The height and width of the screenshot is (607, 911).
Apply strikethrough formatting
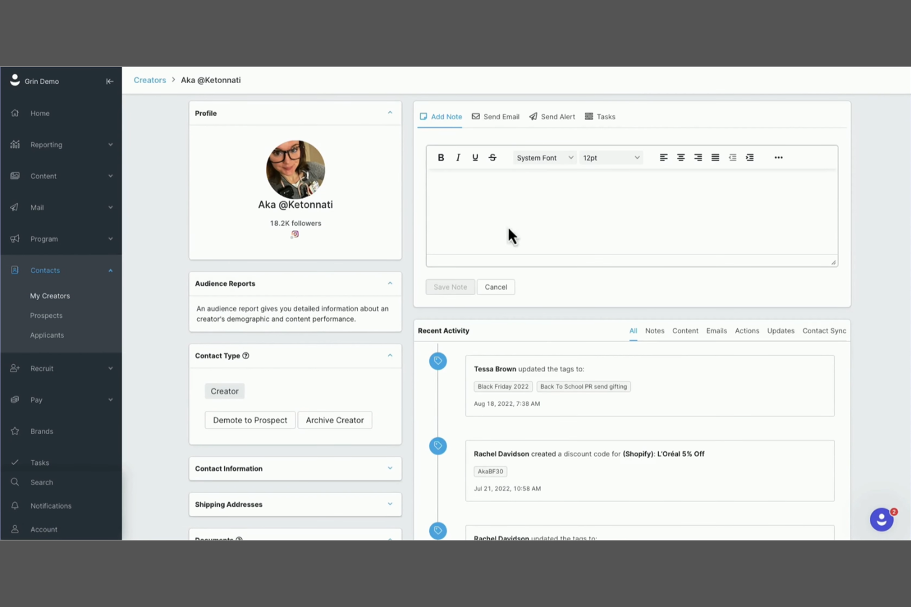click(x=492, y=157)
